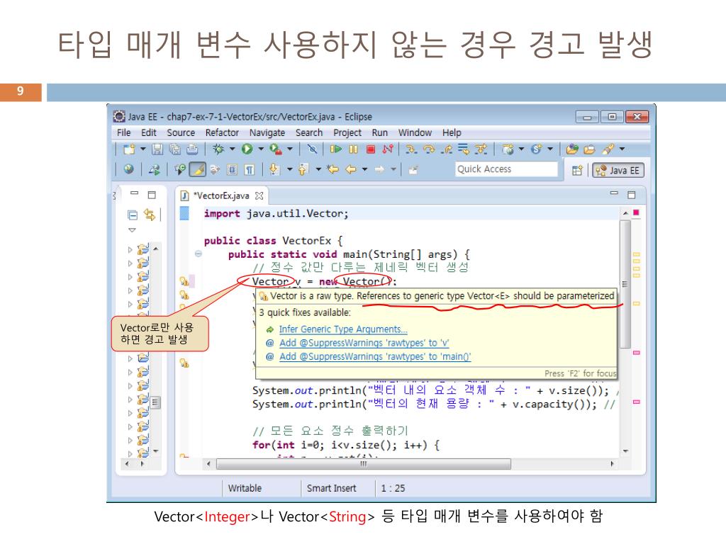726x544 pixels.
Task: Open the Debug dropdown arrow
Action: tap(232, 149)
